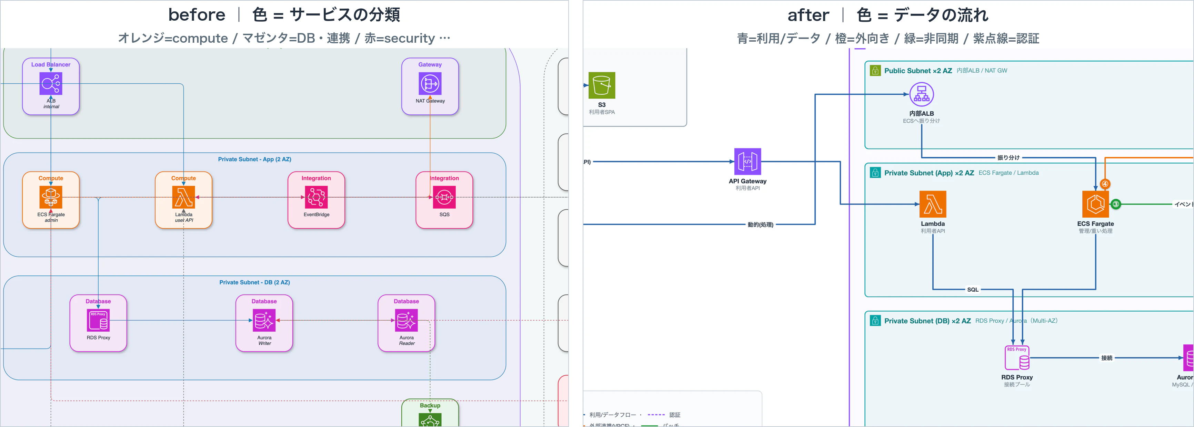The height and width of the screenshot is (427, 1194).
Task: Click ECS Fargate admin icon in before diagram
Action: 51,197
